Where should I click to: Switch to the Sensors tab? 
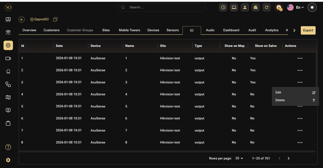172,30
